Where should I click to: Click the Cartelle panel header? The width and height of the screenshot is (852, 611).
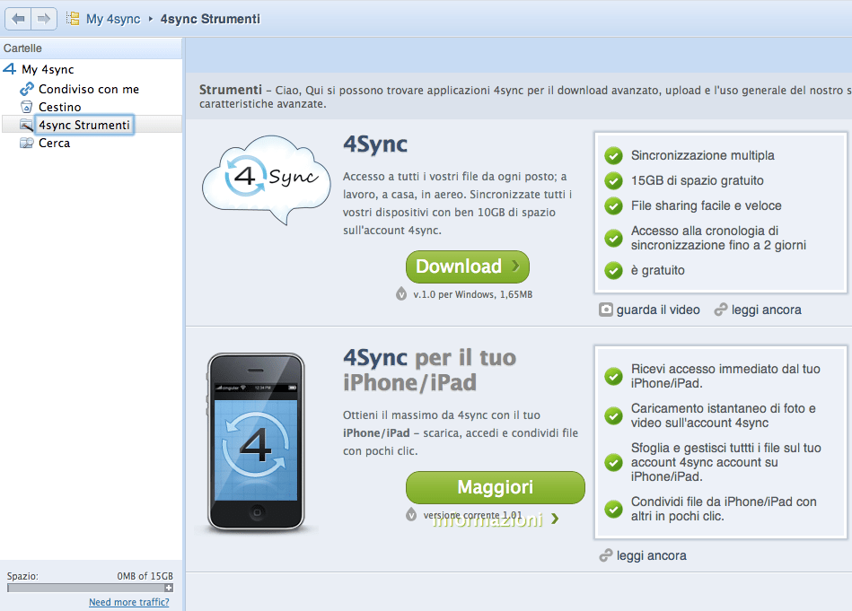[x=91, y=48]
